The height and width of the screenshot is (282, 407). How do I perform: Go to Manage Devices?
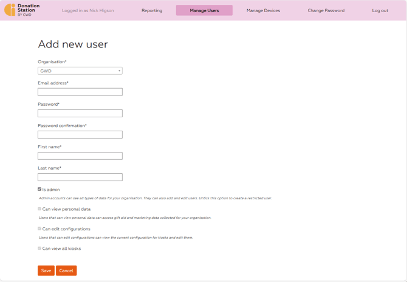[x=263, y=10]
